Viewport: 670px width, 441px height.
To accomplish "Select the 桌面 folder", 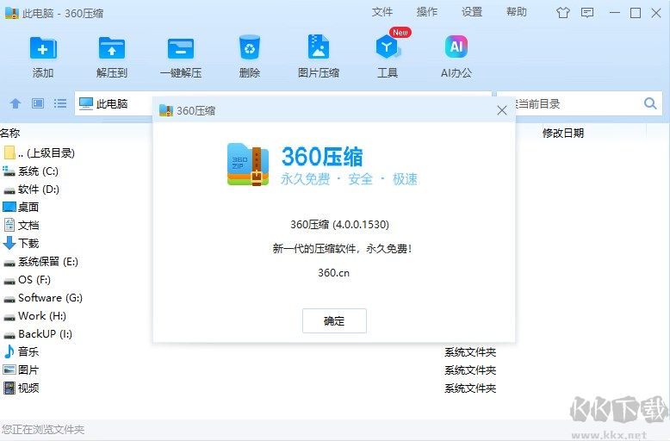I will tap(21, 208).
